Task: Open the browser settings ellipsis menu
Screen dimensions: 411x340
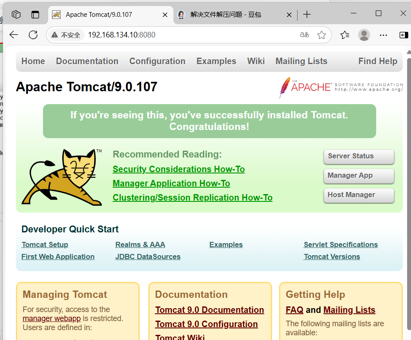Action: [383, 35]
